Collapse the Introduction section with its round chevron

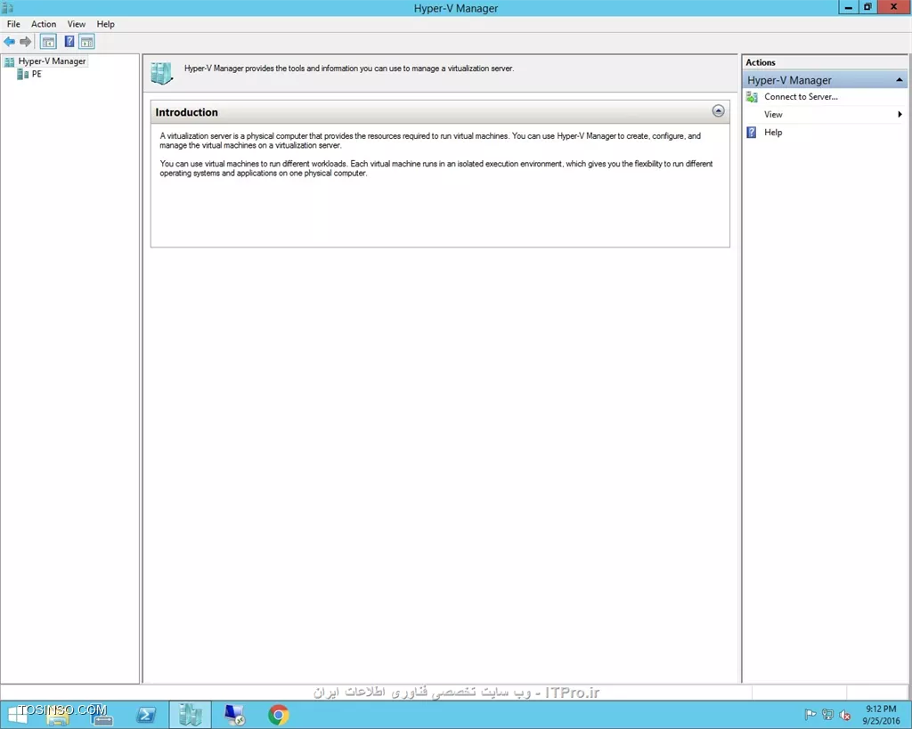[x=719, y=111]
